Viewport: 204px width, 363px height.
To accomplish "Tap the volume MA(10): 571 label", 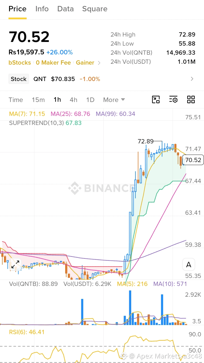I will tap(170, 284).
